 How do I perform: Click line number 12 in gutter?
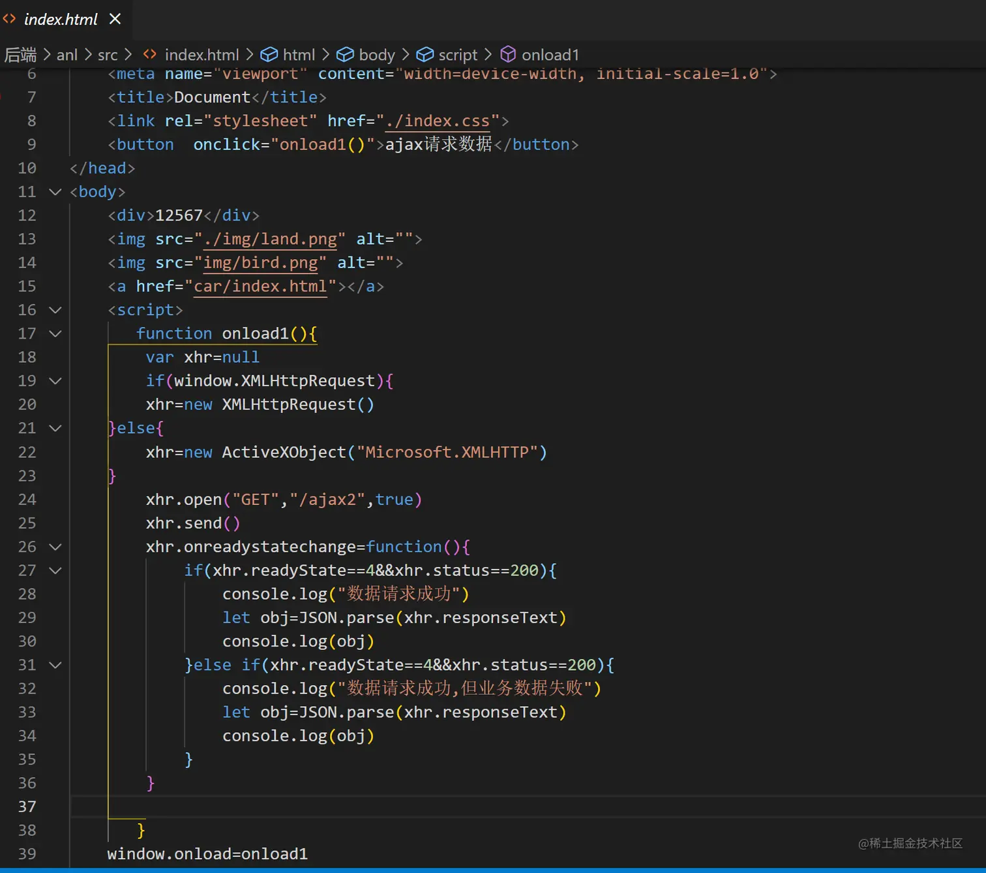pos(27,215)
